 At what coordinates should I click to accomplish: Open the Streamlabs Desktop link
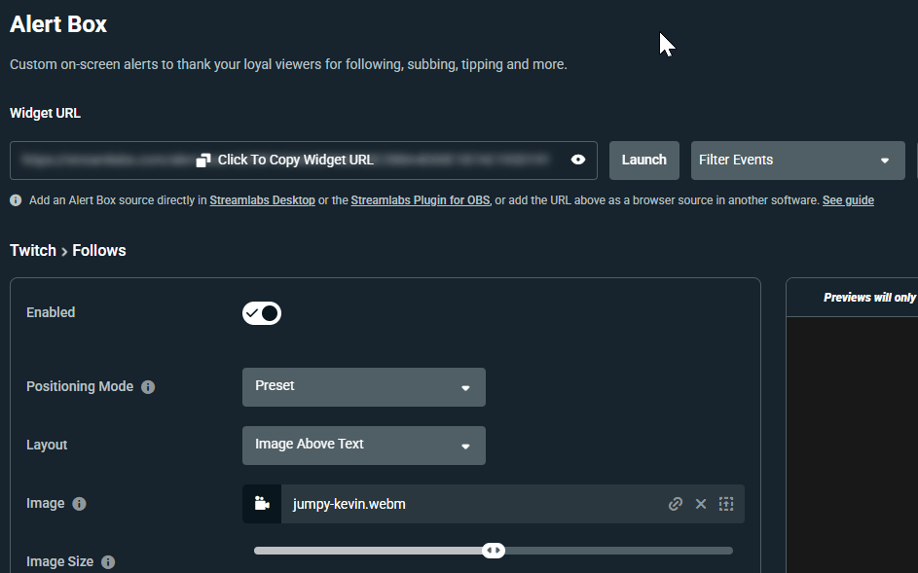tap(262, 200)
